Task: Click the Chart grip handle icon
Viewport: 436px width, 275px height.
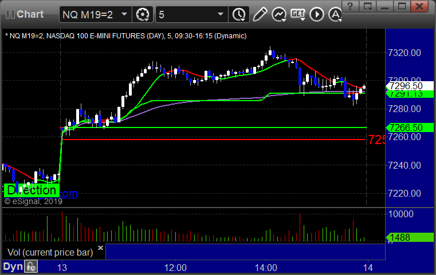Action: [x=10, y=14]
